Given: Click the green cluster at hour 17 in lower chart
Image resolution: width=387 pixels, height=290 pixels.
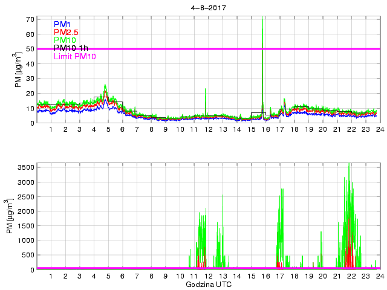Looking at the screenshot, I should point(281,224).
